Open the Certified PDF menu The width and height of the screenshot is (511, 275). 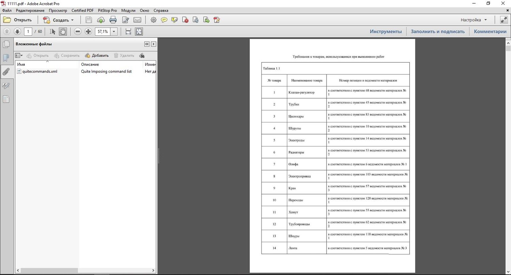point(82,11)
